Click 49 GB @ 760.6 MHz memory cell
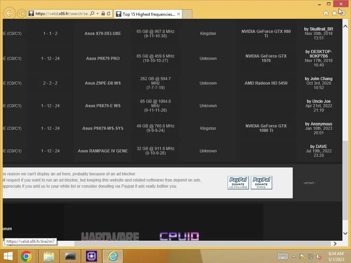 tap(155, 128)
